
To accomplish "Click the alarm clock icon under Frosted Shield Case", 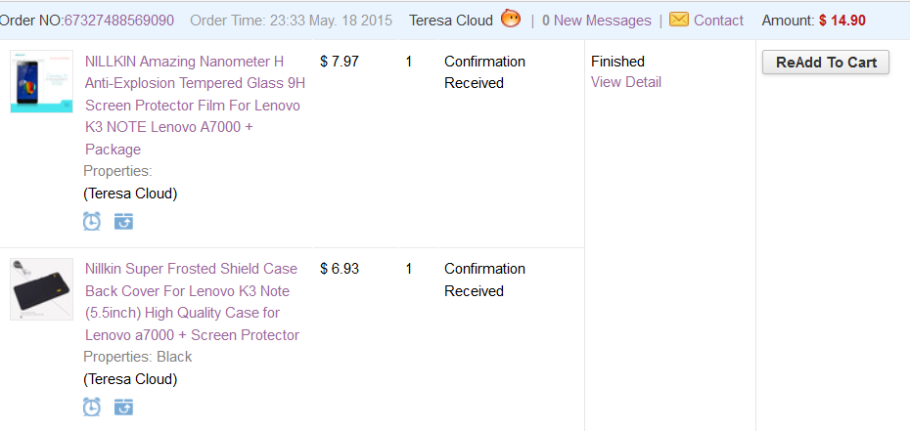I will coord(92,408).
